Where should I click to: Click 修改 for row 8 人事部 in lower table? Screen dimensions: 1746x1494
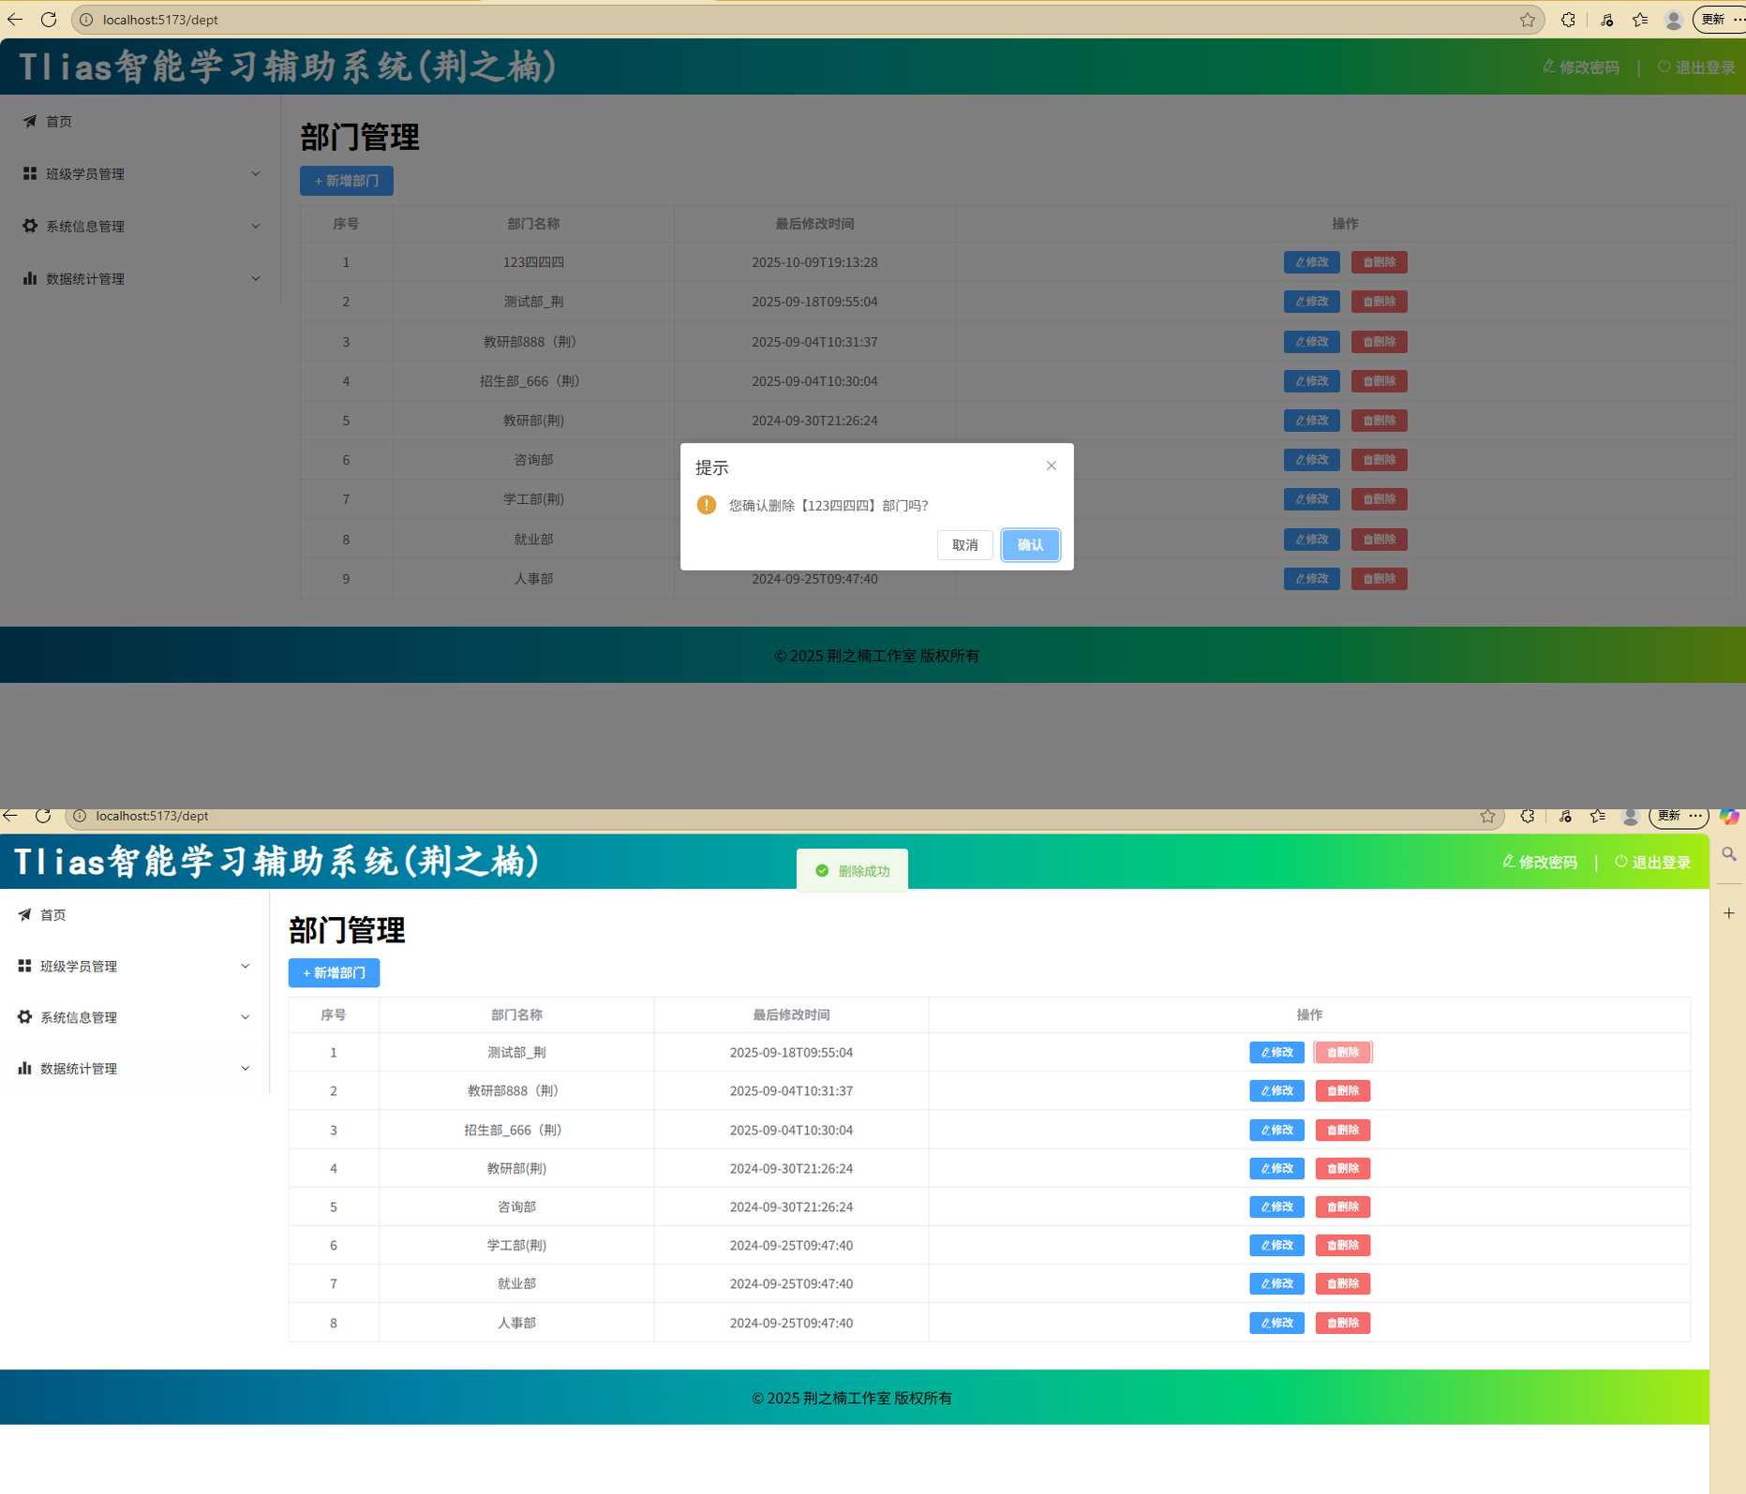(x=1276, y=1323)
